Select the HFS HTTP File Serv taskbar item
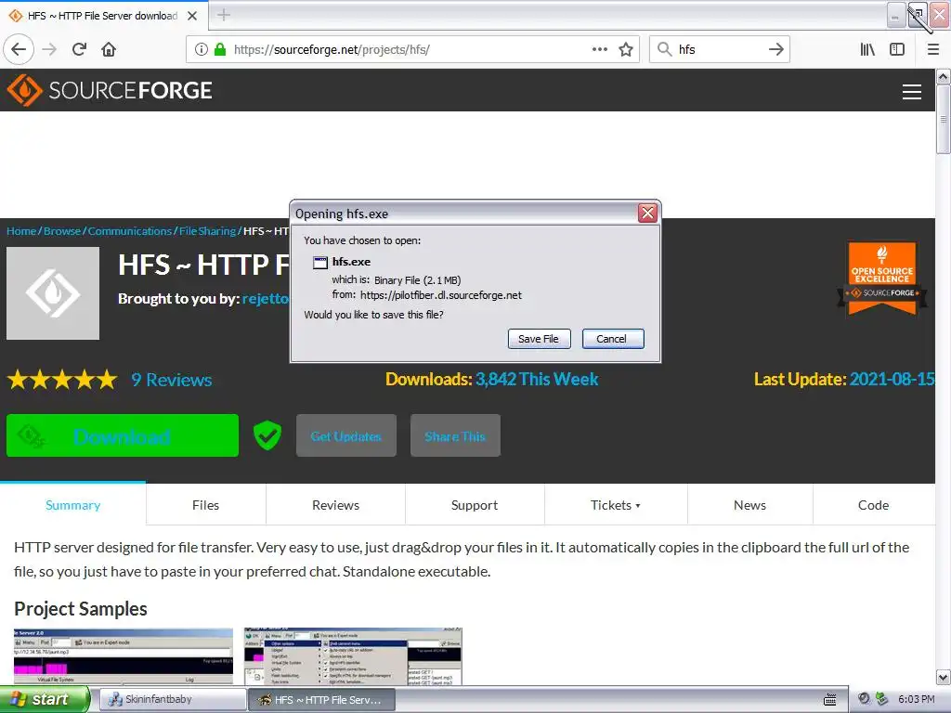 point(321,700)
